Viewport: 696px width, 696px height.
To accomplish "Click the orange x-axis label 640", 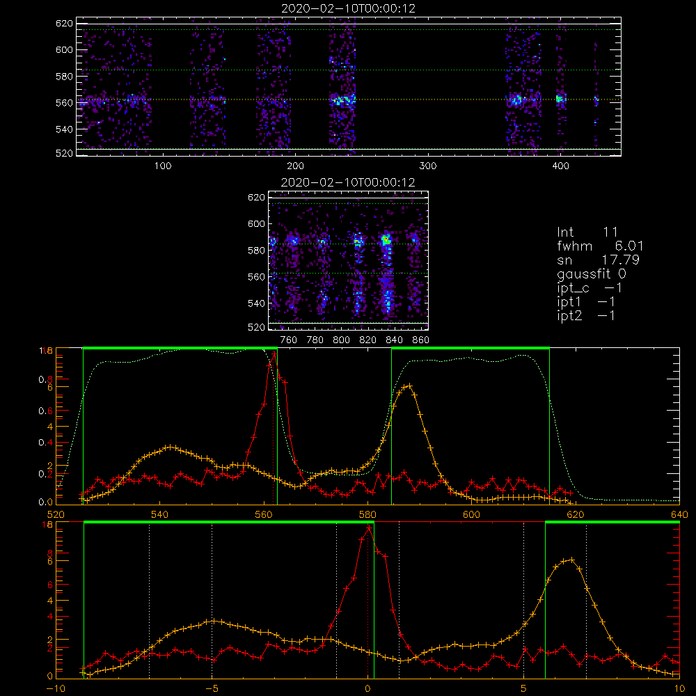I will [x=679, y=514].
